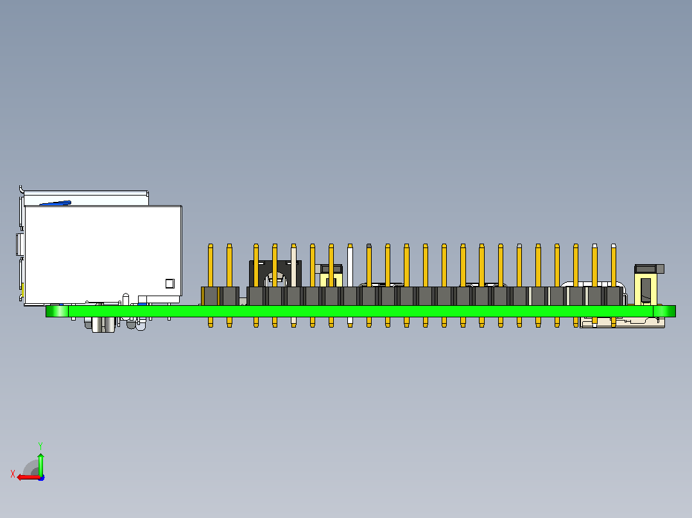This screenshot has width=692, height=518.
Task: Click the left rounded end of green board
Action: click(x=57, y=311)
